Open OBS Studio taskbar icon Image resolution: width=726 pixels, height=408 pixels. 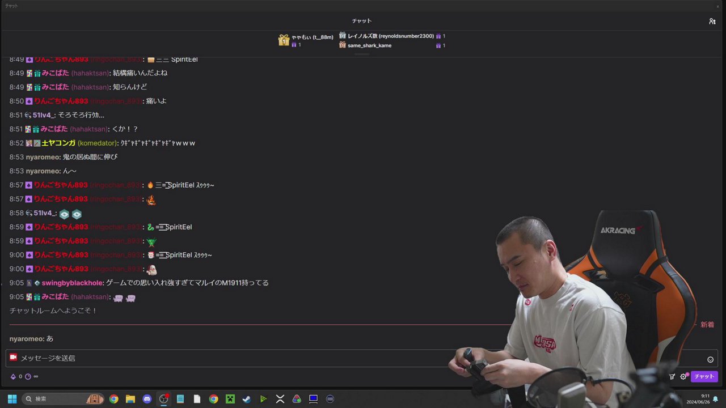[163, 399]
